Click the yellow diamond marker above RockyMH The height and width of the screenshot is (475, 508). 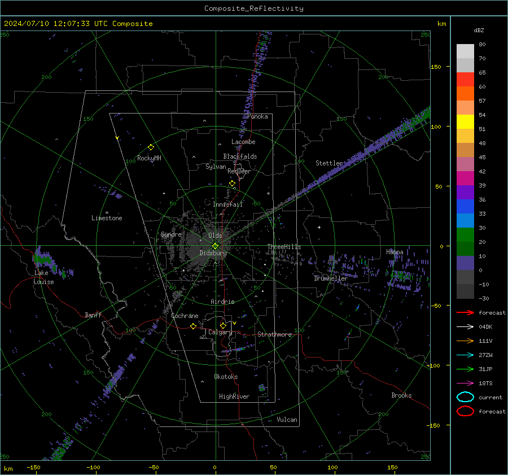[151, 147]
